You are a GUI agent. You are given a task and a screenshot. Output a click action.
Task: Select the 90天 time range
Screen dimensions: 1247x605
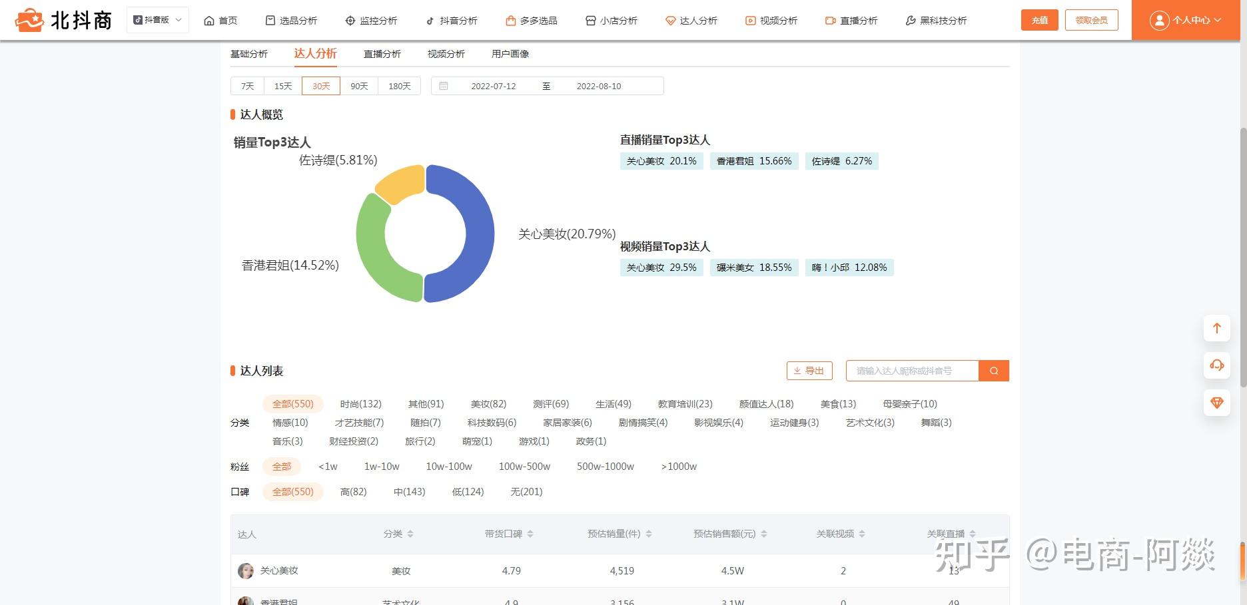pos(359,86)
